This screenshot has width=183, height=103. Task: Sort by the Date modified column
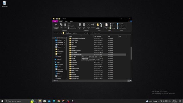pos(98,36)
